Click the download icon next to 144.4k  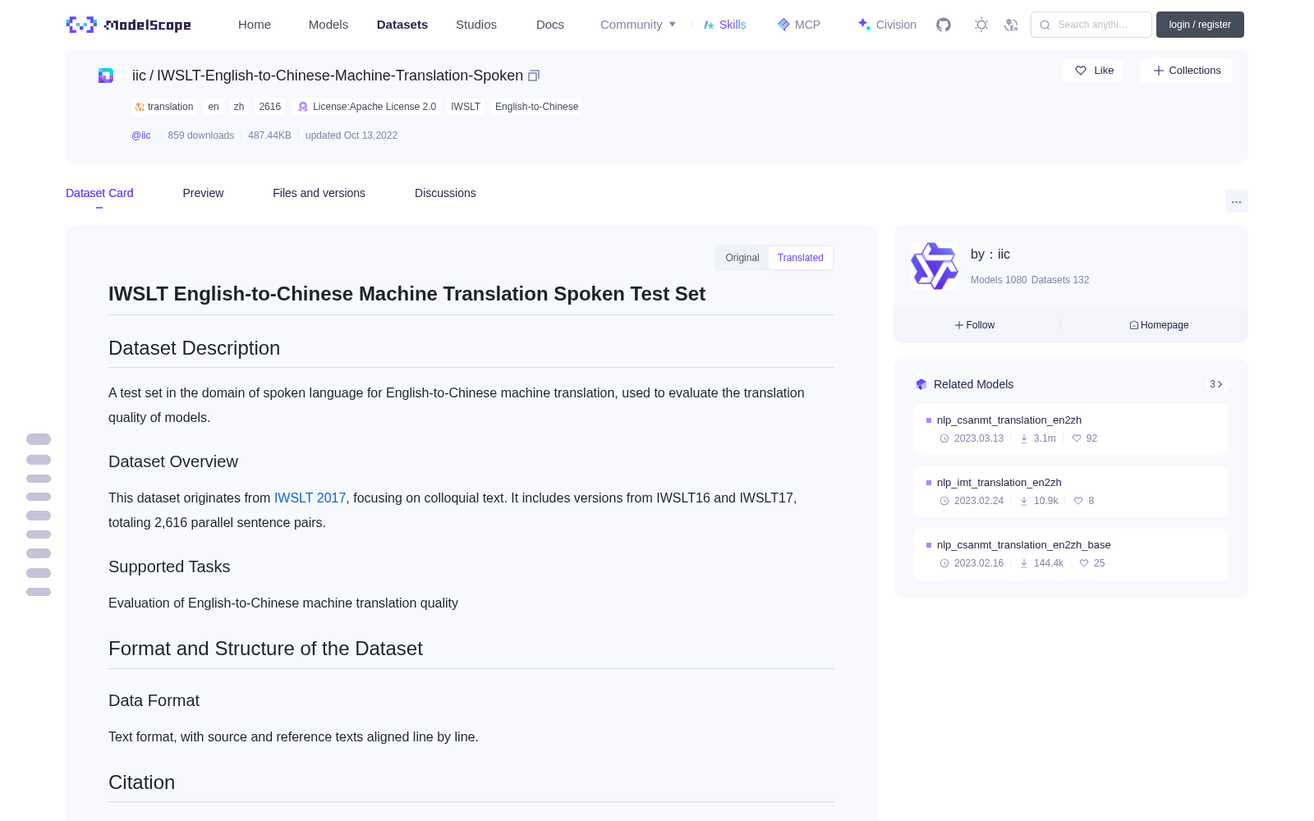tap(1024, 563)
